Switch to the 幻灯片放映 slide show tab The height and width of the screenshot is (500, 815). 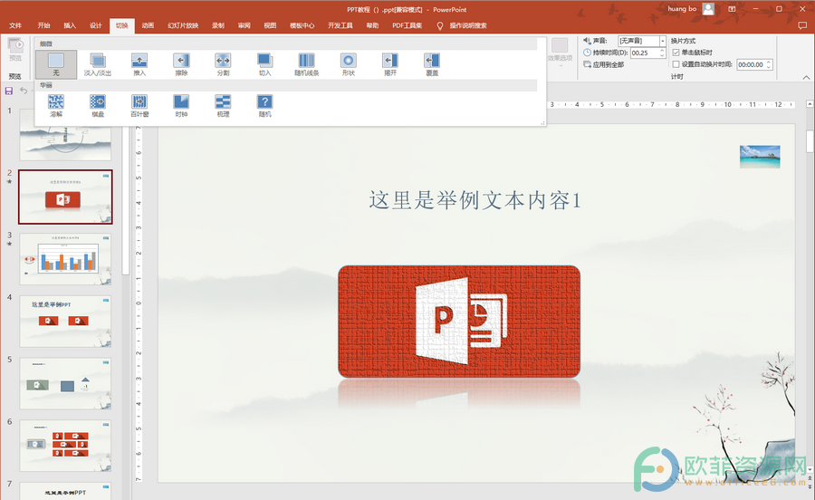click(x=183, y=25)
